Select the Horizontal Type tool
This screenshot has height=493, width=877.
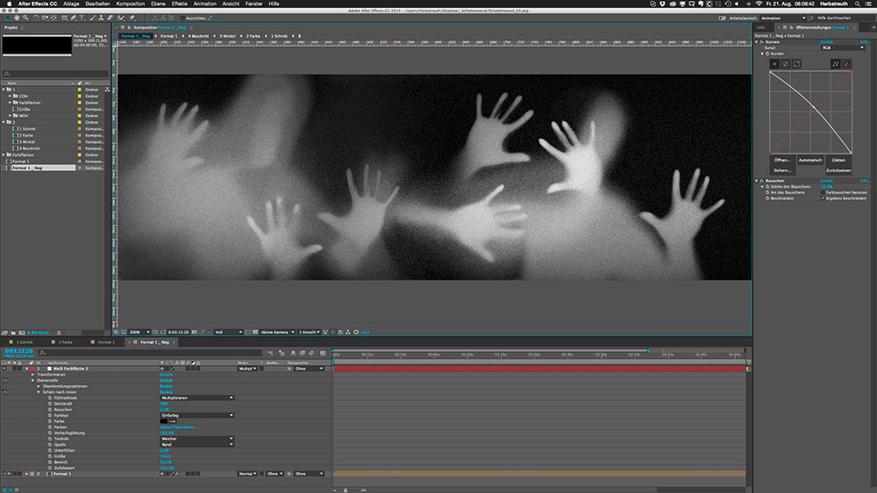[82, 18]
